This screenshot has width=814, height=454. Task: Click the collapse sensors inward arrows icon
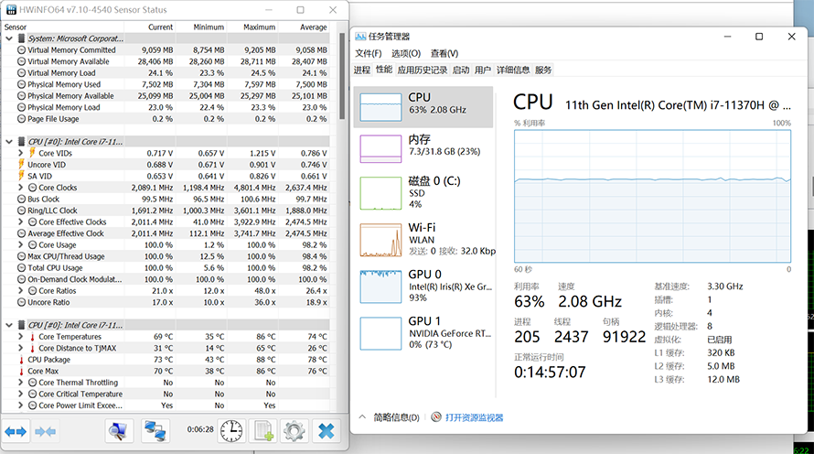(45, 431)
